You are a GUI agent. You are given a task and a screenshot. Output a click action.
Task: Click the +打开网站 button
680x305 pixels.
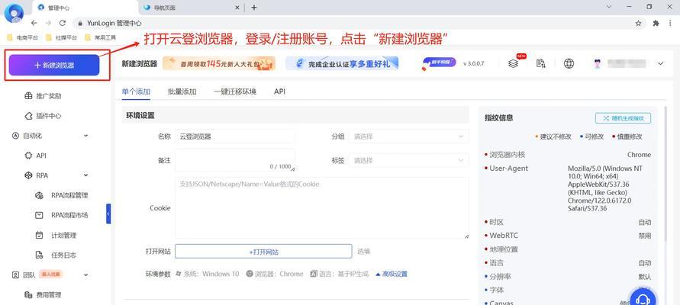[x=263, y=252]
